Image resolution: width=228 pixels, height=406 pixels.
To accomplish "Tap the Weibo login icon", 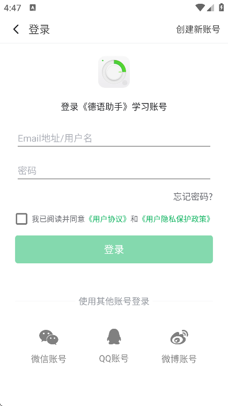I will tap(179, 337).
